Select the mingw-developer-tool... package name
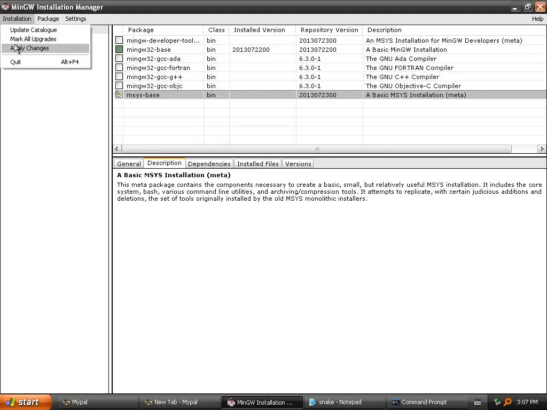The image size is (547, 410). [163, 41]
